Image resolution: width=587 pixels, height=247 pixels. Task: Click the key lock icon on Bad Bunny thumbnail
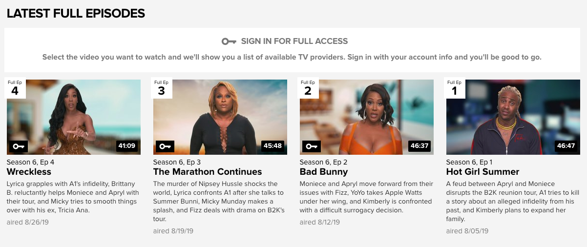tap(311, 146)
